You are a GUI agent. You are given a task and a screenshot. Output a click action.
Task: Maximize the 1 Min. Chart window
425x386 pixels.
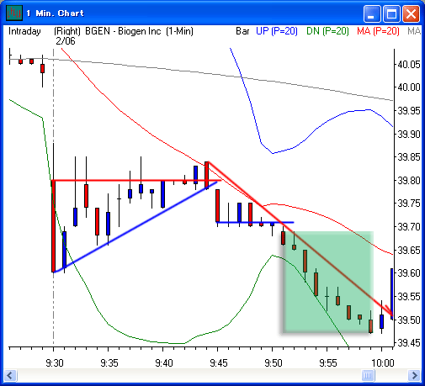(x=391, y=13)
